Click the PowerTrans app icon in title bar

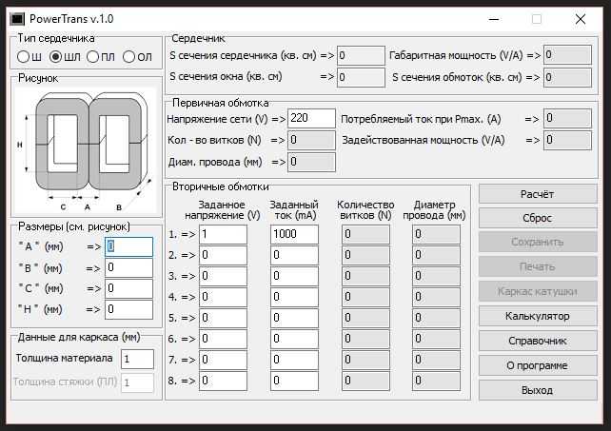17,19
